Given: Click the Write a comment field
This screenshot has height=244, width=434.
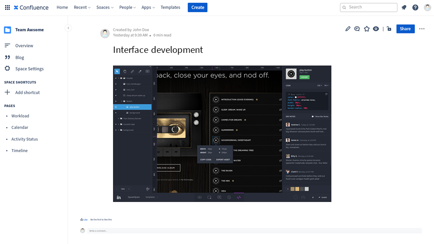Looking at the screenshot, I should (x=255, y=231).
